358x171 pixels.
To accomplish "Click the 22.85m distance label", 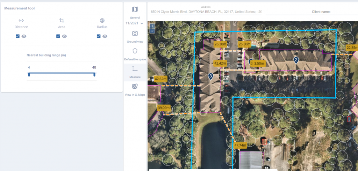I will point(352,48).
